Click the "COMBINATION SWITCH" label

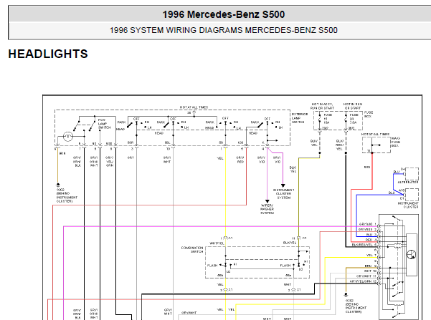pos(192,249)
